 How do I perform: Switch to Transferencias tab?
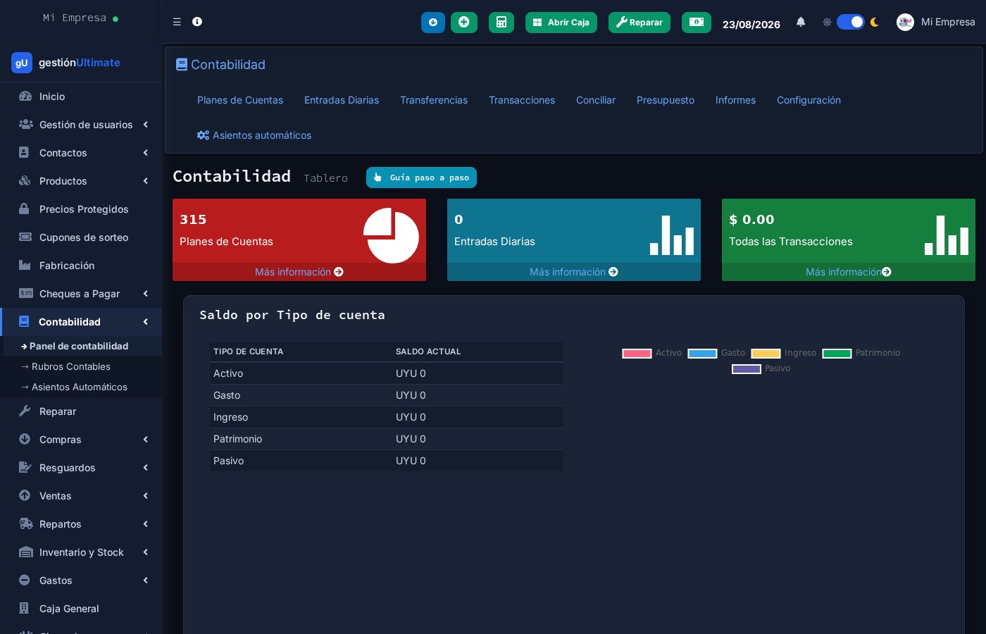pos(434,100)
